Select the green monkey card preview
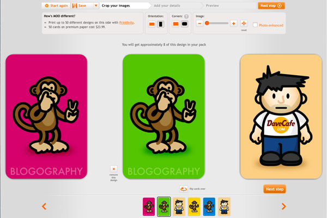 [163, 117]
